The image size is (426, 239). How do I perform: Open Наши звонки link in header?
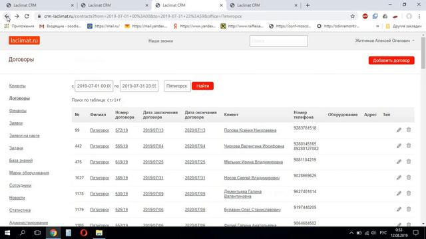click(x=161, y=41)
